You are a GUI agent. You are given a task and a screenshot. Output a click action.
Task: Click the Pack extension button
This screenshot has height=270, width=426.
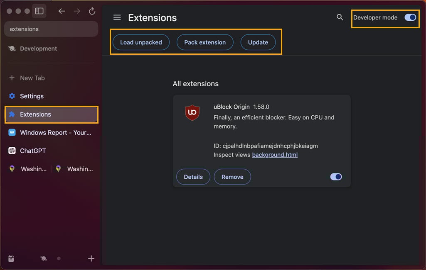205,42
